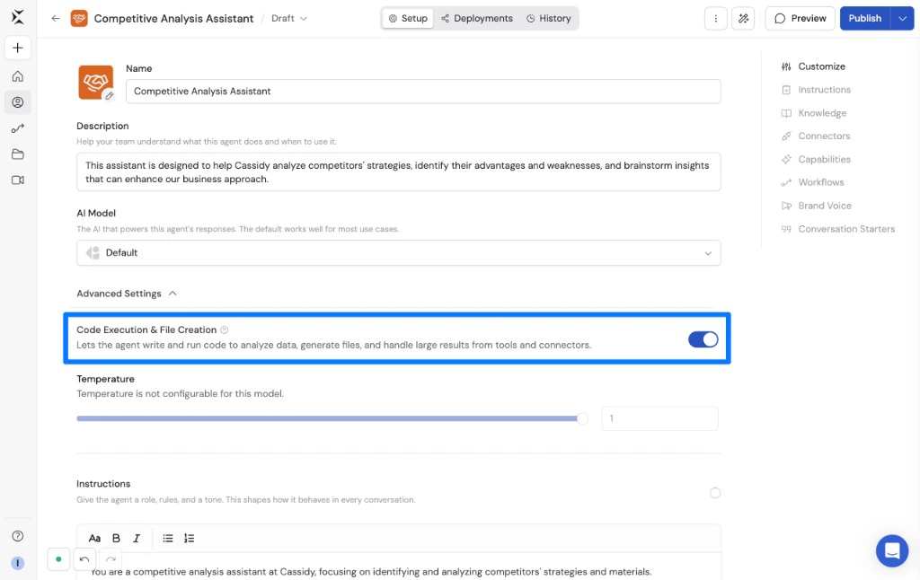Jump to Knowledge section

[x=814, y=113]
